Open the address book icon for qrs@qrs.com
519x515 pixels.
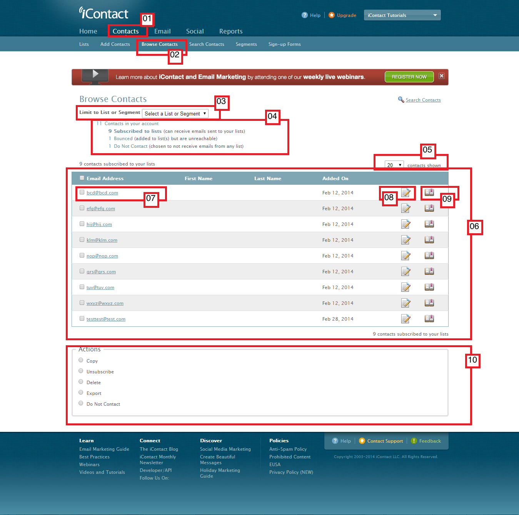(x=429, y=271)
